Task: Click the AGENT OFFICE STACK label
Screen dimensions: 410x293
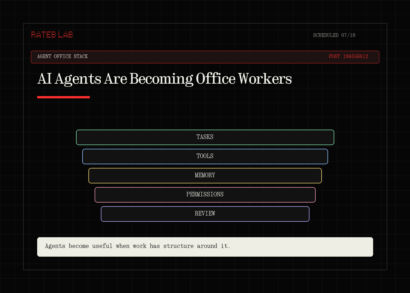Action: click(x=63, y=56)
